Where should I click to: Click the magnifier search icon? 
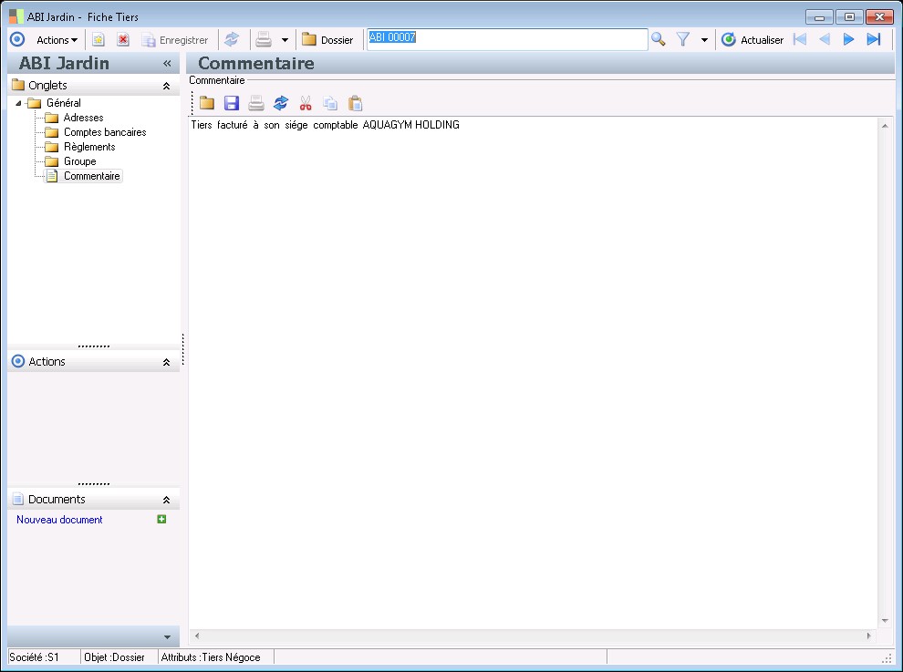click(659, 39)
